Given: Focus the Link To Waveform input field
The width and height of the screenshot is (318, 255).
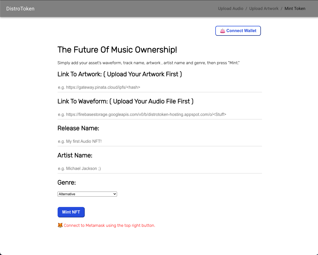Looking at the screenshot, I should (160, 114).
